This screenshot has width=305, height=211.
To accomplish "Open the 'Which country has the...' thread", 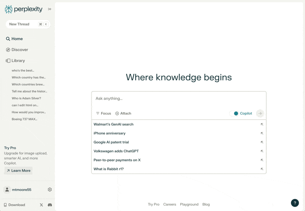I will 29,78.
